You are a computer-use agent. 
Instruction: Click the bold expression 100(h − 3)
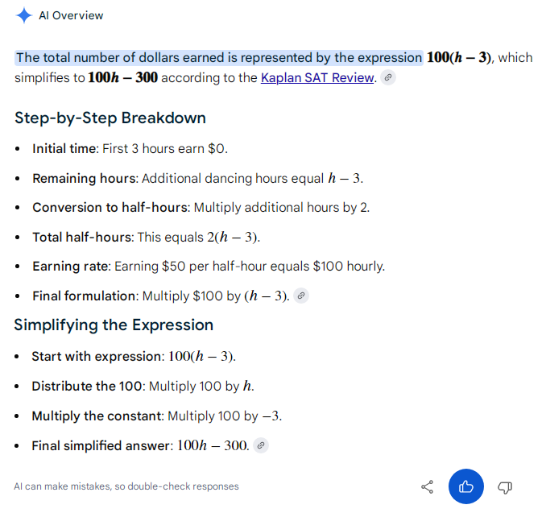tap(459, 57)
